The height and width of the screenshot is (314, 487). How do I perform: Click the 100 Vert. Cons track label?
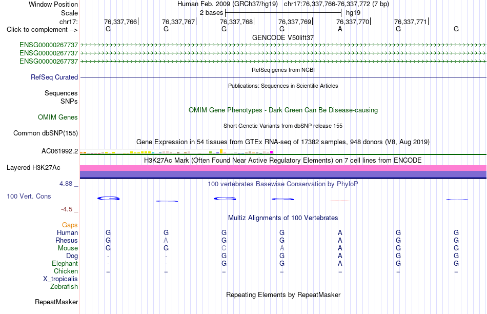tap(29, 196)
